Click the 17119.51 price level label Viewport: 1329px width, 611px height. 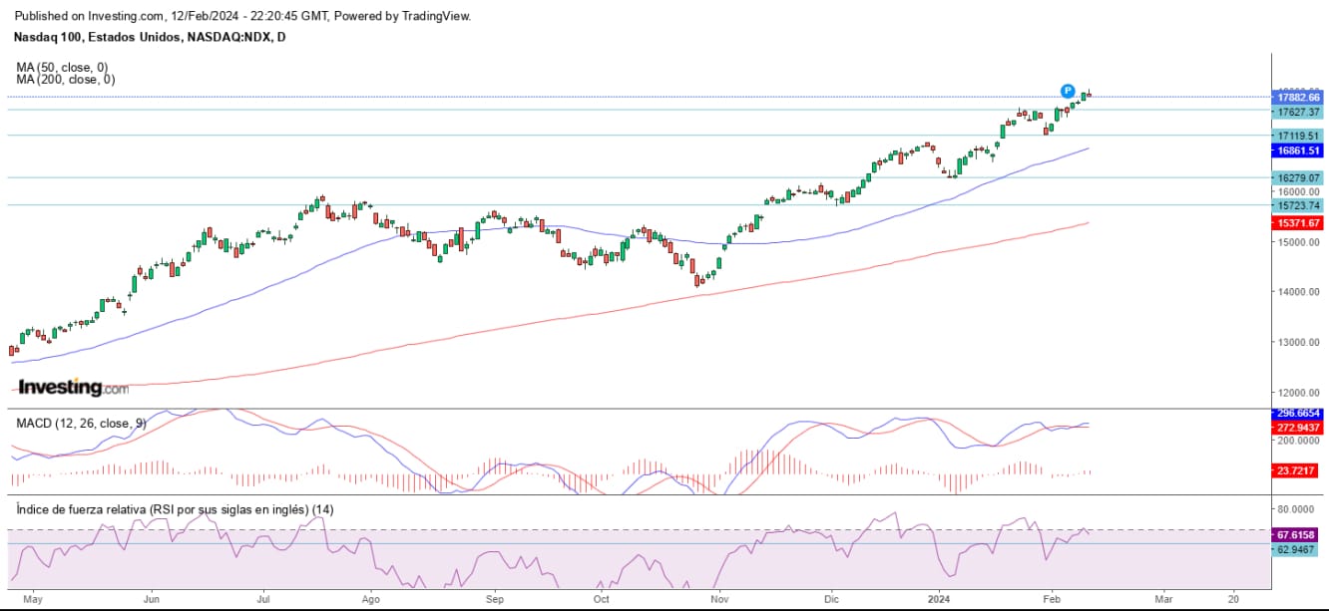(x=1298, y=136)
